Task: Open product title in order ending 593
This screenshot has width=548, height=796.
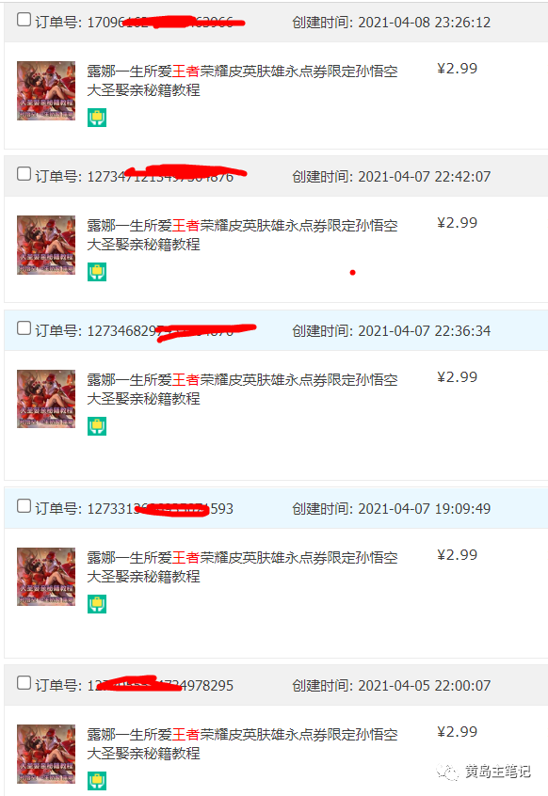Action: pos(242,567)
